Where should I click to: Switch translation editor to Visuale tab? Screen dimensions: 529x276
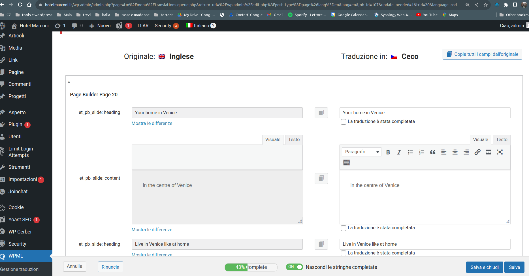pos(481,140)
